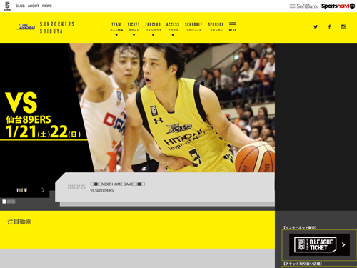Select the third slideshow indicator square
357x268 pixels.
pos(14,202)
